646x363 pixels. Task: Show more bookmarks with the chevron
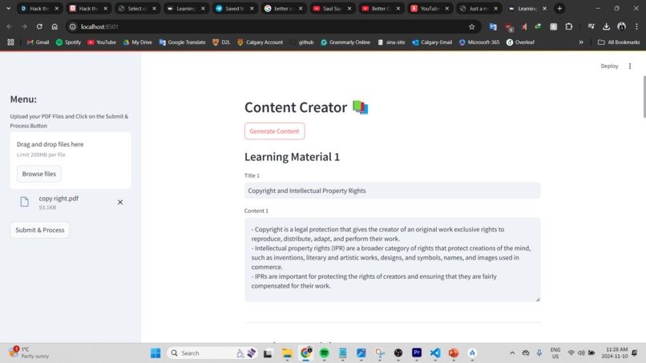point(581,42)
